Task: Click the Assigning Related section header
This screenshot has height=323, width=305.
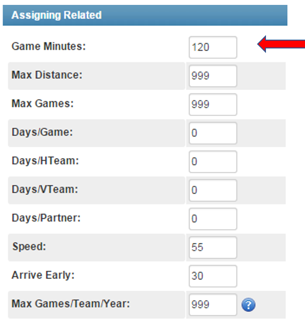Action: tap(145, 15)
